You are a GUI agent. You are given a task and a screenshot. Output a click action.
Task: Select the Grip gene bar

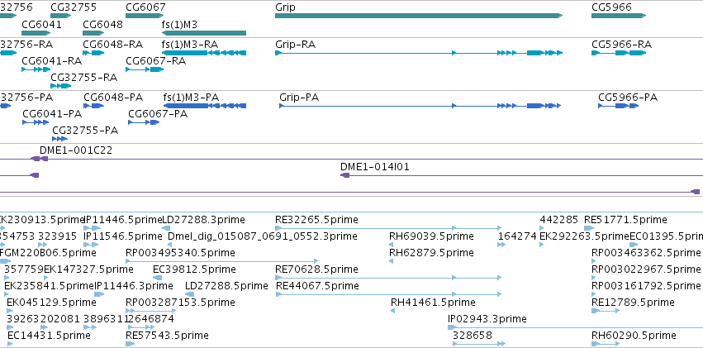(x=419, y=16)
